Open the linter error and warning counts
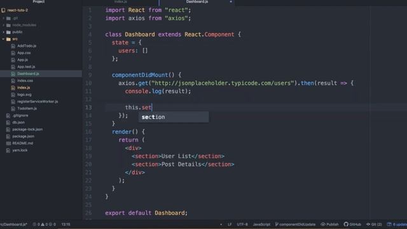 pyautogui.click(x=44, y=225)
